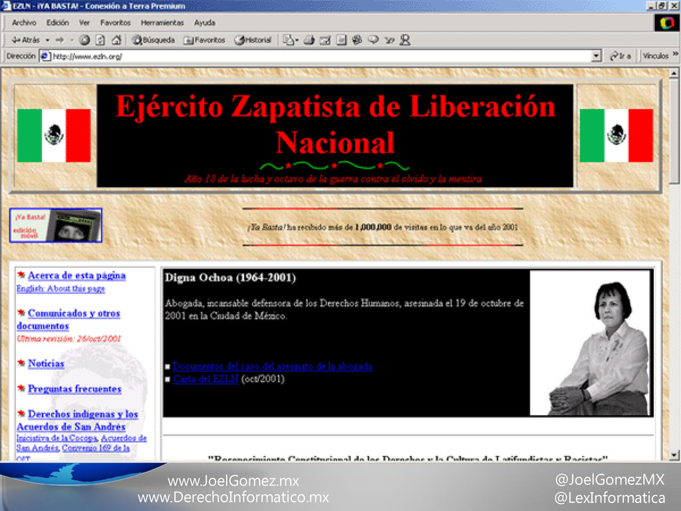Image resolution: width=681 pixels, height=511 pixels.
Task: Click the 1,000,000 visitas counter text
Action: point(382,228)
